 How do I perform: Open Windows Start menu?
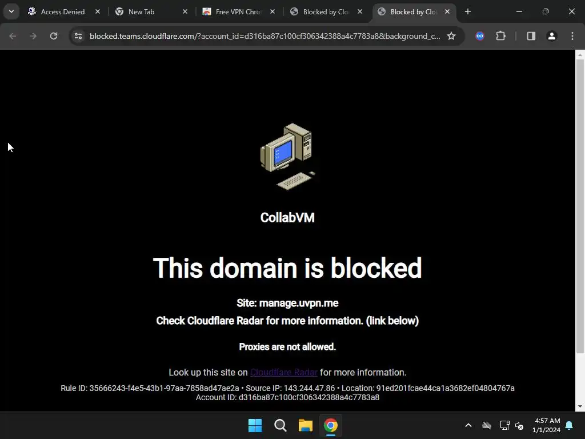(255, 425)
